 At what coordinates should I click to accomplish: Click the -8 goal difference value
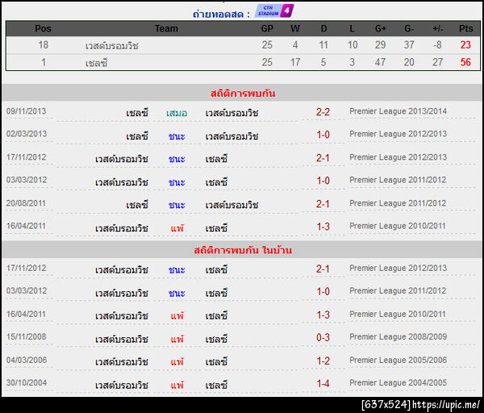[437, 45]
